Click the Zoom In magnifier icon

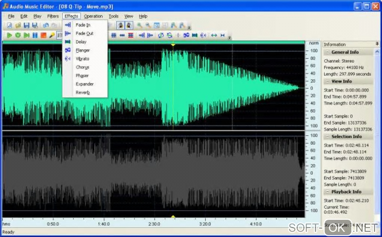pos(139,25)
